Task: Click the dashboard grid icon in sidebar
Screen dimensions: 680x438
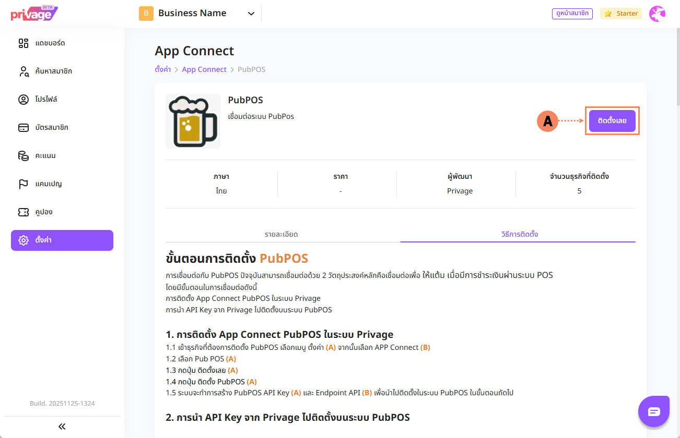Action: point(24,43)
